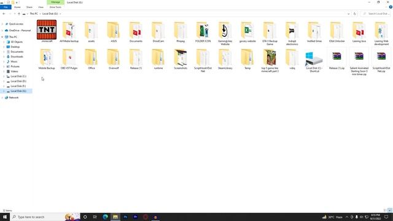Select the All Media backup folder
393x221 pixels.
[x=69, y=32]
